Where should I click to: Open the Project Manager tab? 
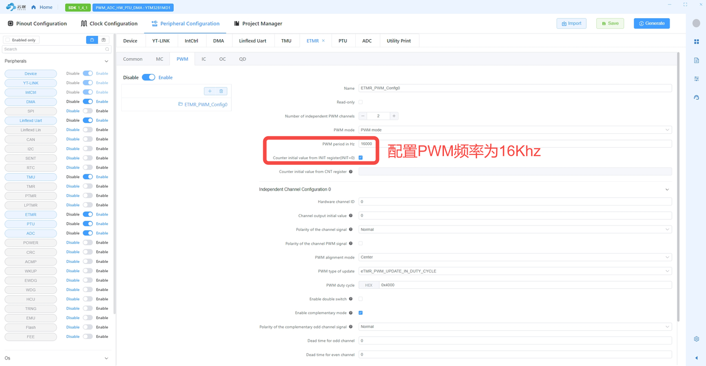[x=258, y=24]
